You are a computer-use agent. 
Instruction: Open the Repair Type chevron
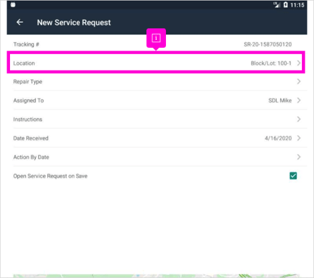[x=299, y=82]
